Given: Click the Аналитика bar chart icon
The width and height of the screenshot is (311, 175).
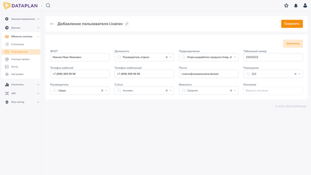Looking at the screenshot, I should [x=7, y=85].
